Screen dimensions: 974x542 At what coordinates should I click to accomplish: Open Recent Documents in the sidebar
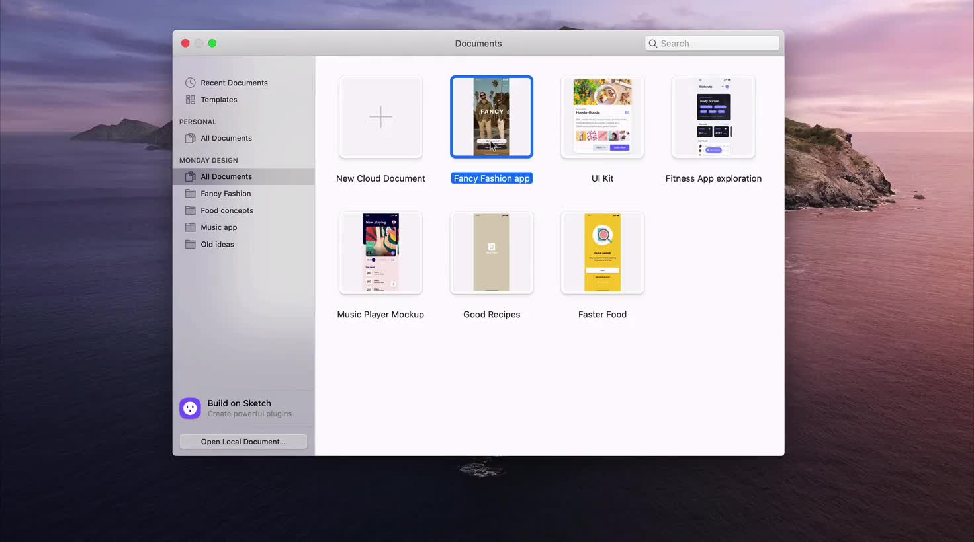243,83
